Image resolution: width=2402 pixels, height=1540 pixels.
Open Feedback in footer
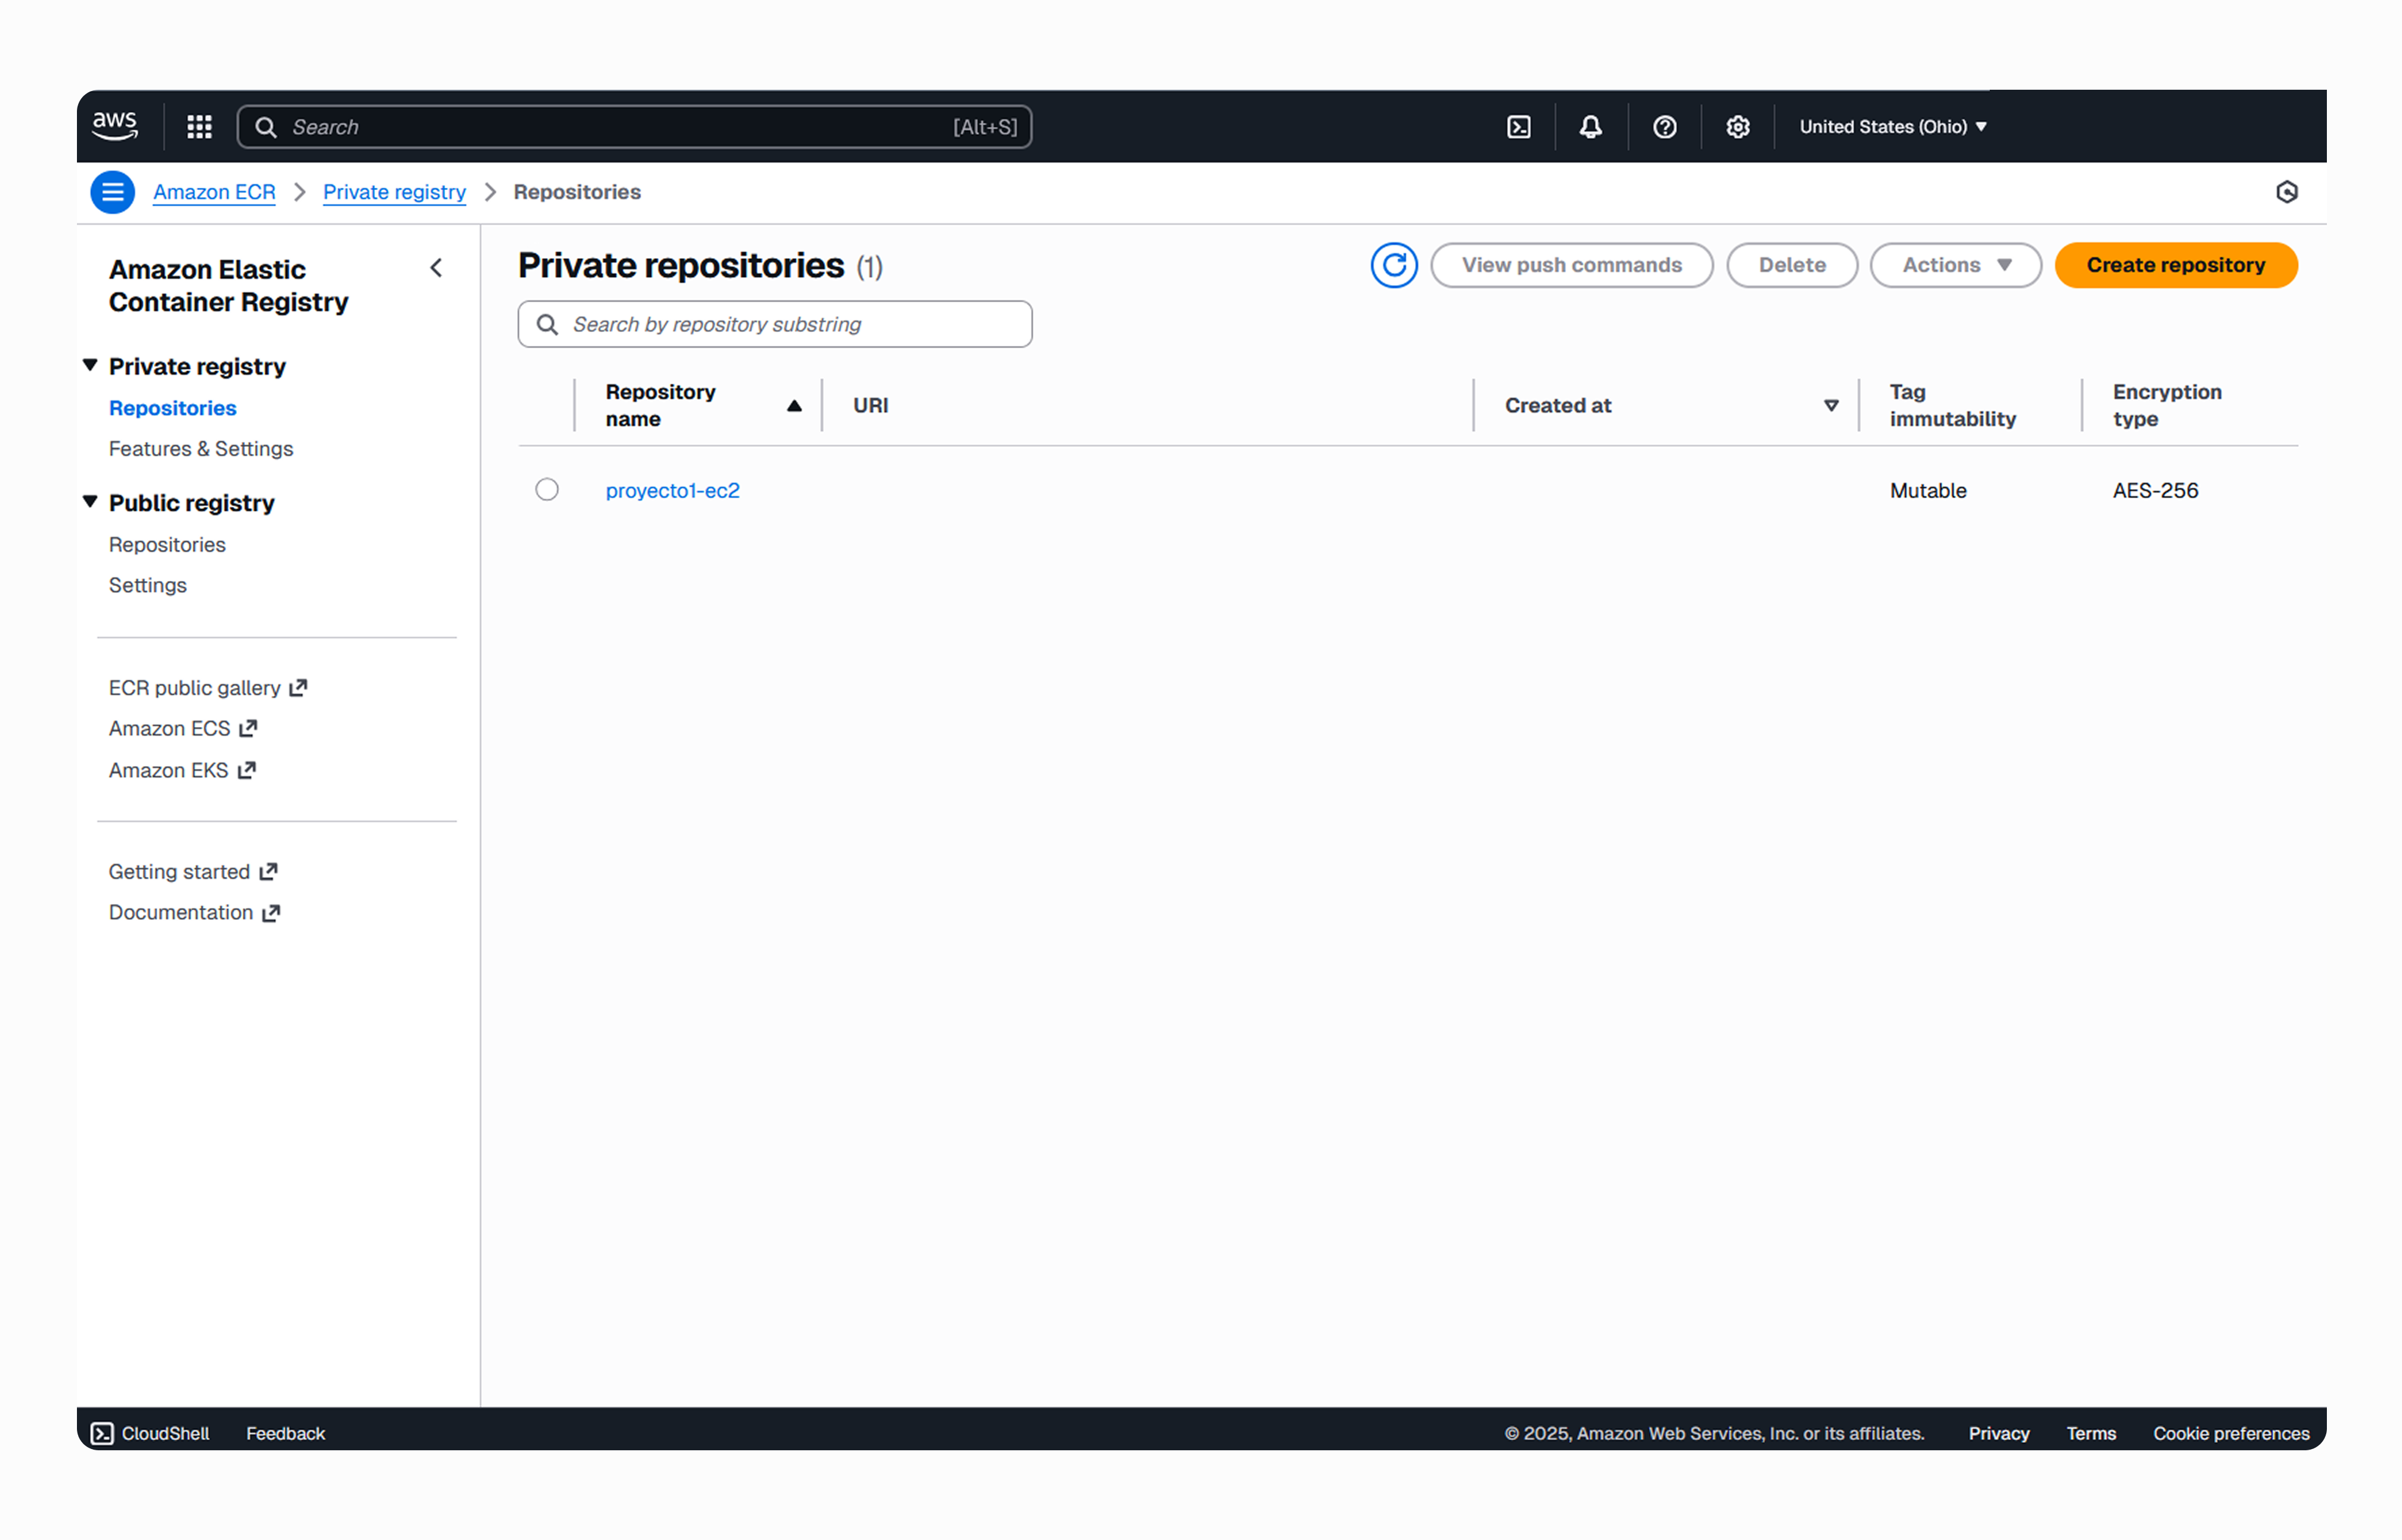pyautogui.click(x=285, y=1433)
